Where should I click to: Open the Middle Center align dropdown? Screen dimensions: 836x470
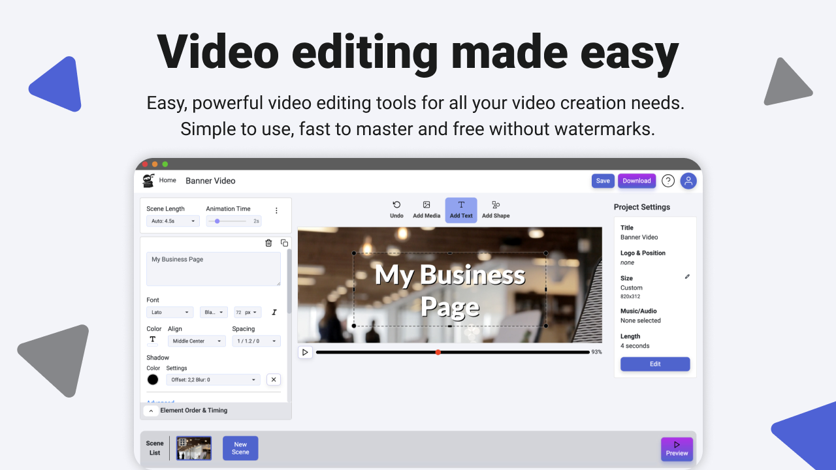click(197, 341)
